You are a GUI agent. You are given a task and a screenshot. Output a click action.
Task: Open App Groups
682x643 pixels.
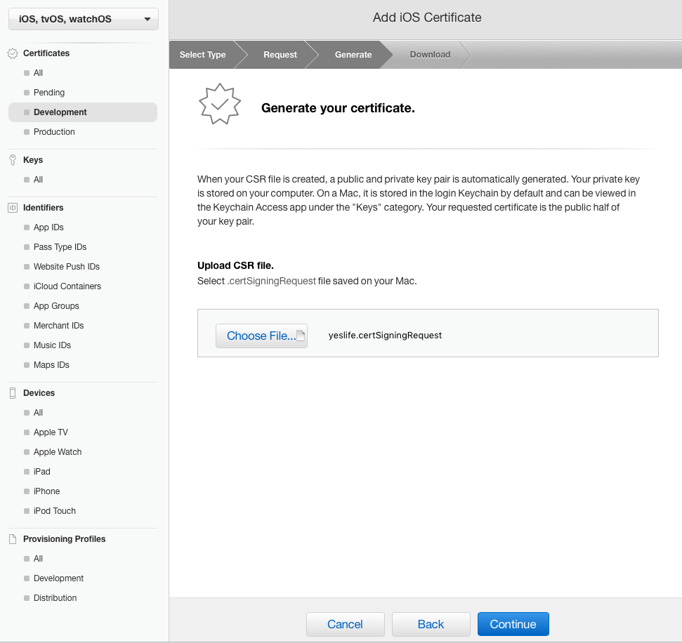click(x=56, y=306)
